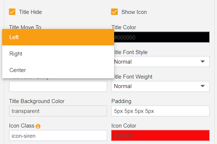Open the Title Font Style dropdown
Viewport: 217px width, 144px height.
160,62
